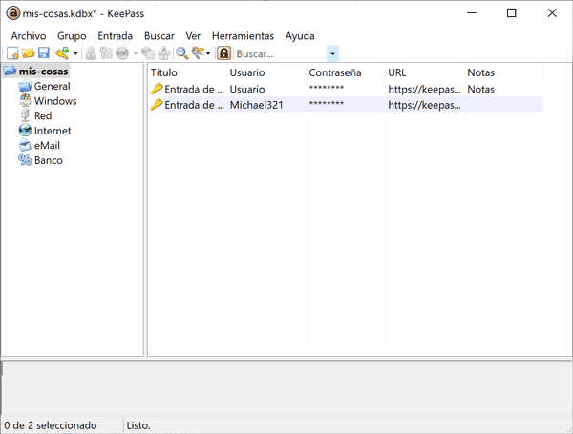Image resolution: width=573 pixels, height=434 pixels.
Task: Show entries with the keys icon
Action: pos(198,53)
